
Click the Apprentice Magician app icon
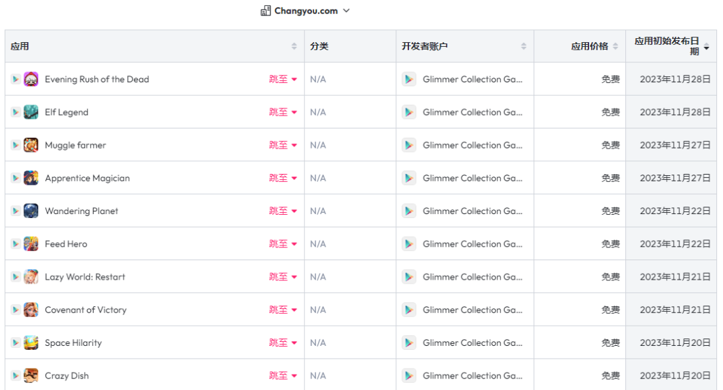[30, 178]
